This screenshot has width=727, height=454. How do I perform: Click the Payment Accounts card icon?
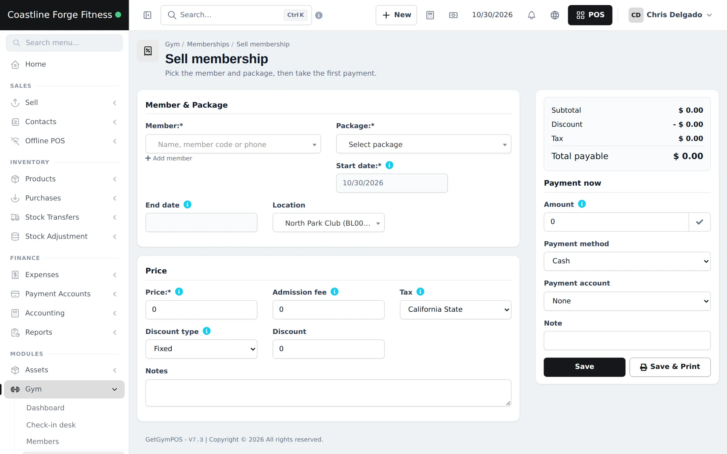pyautogui.click(x=15, y=294)
